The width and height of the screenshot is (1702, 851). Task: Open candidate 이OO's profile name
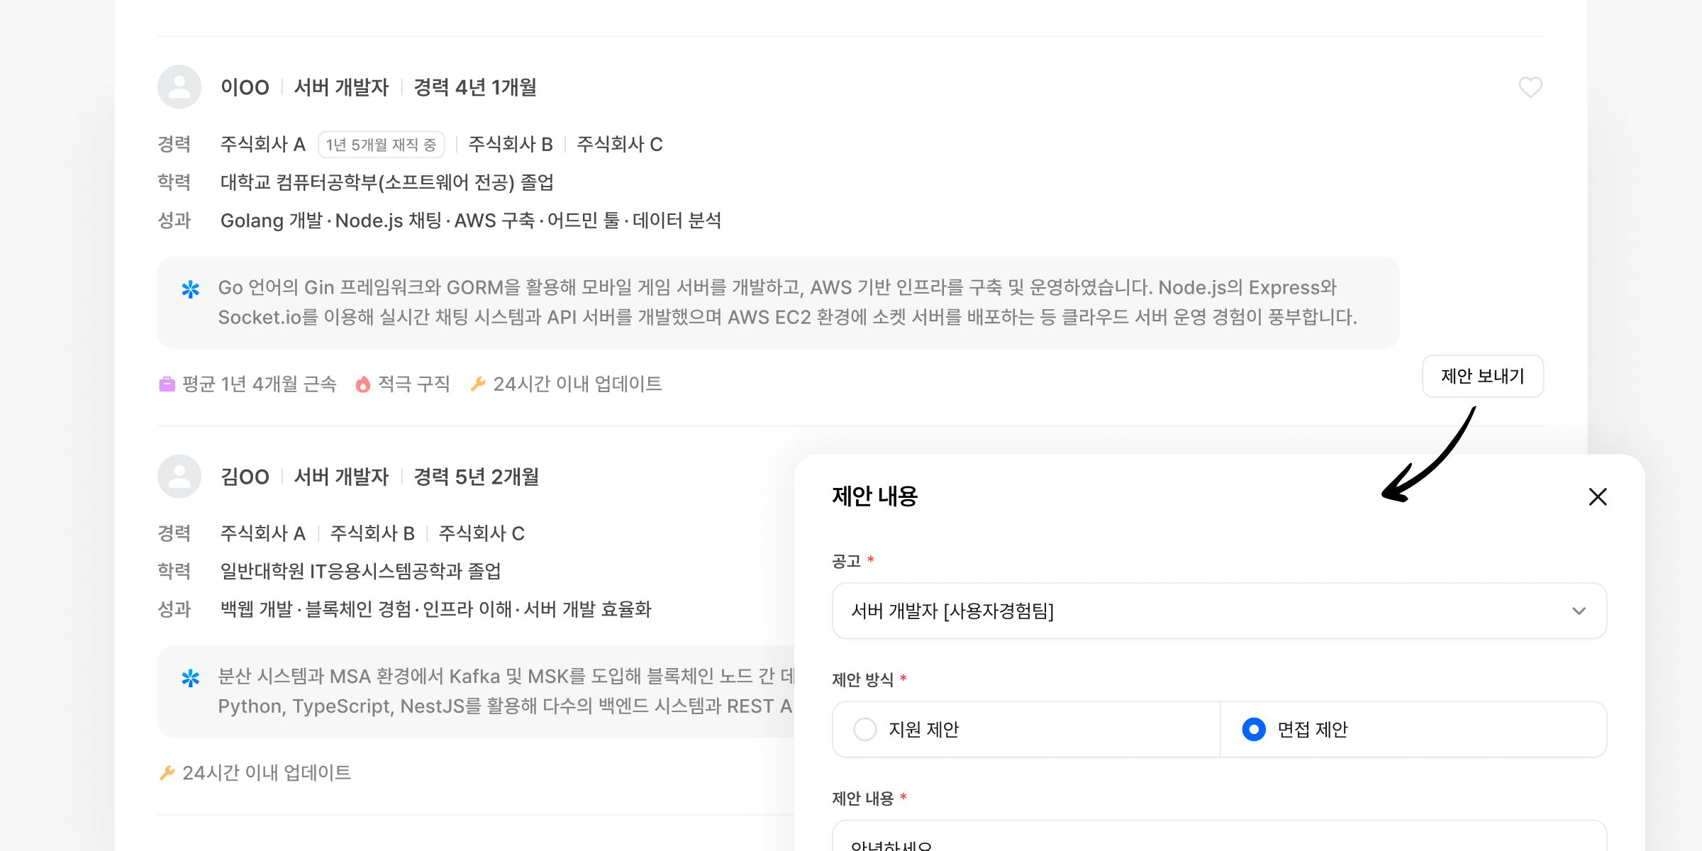coord(245,87)
